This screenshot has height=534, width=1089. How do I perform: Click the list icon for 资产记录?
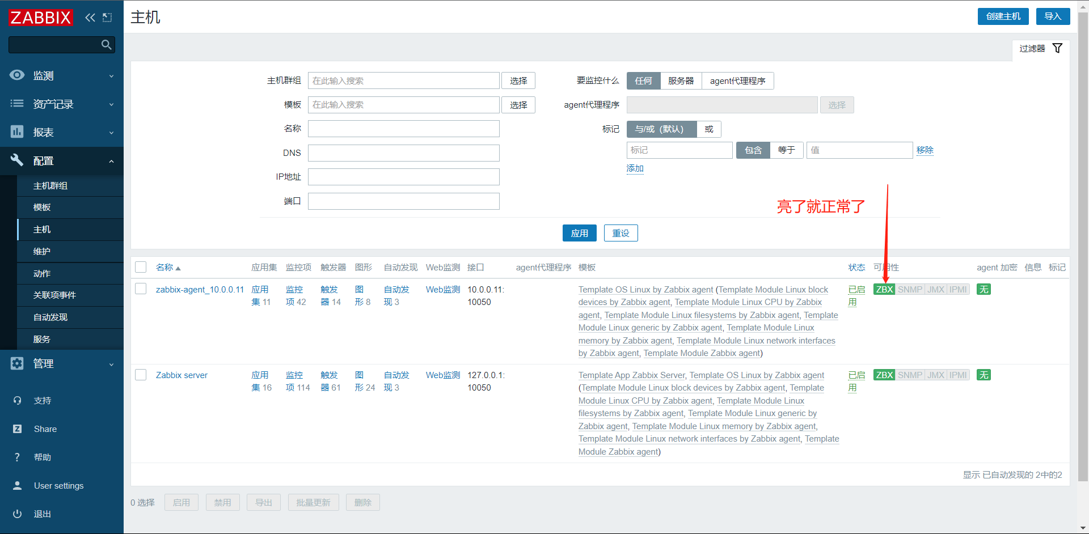17,104
